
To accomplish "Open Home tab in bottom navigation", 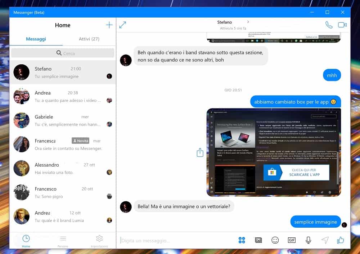I will (26, 241).
